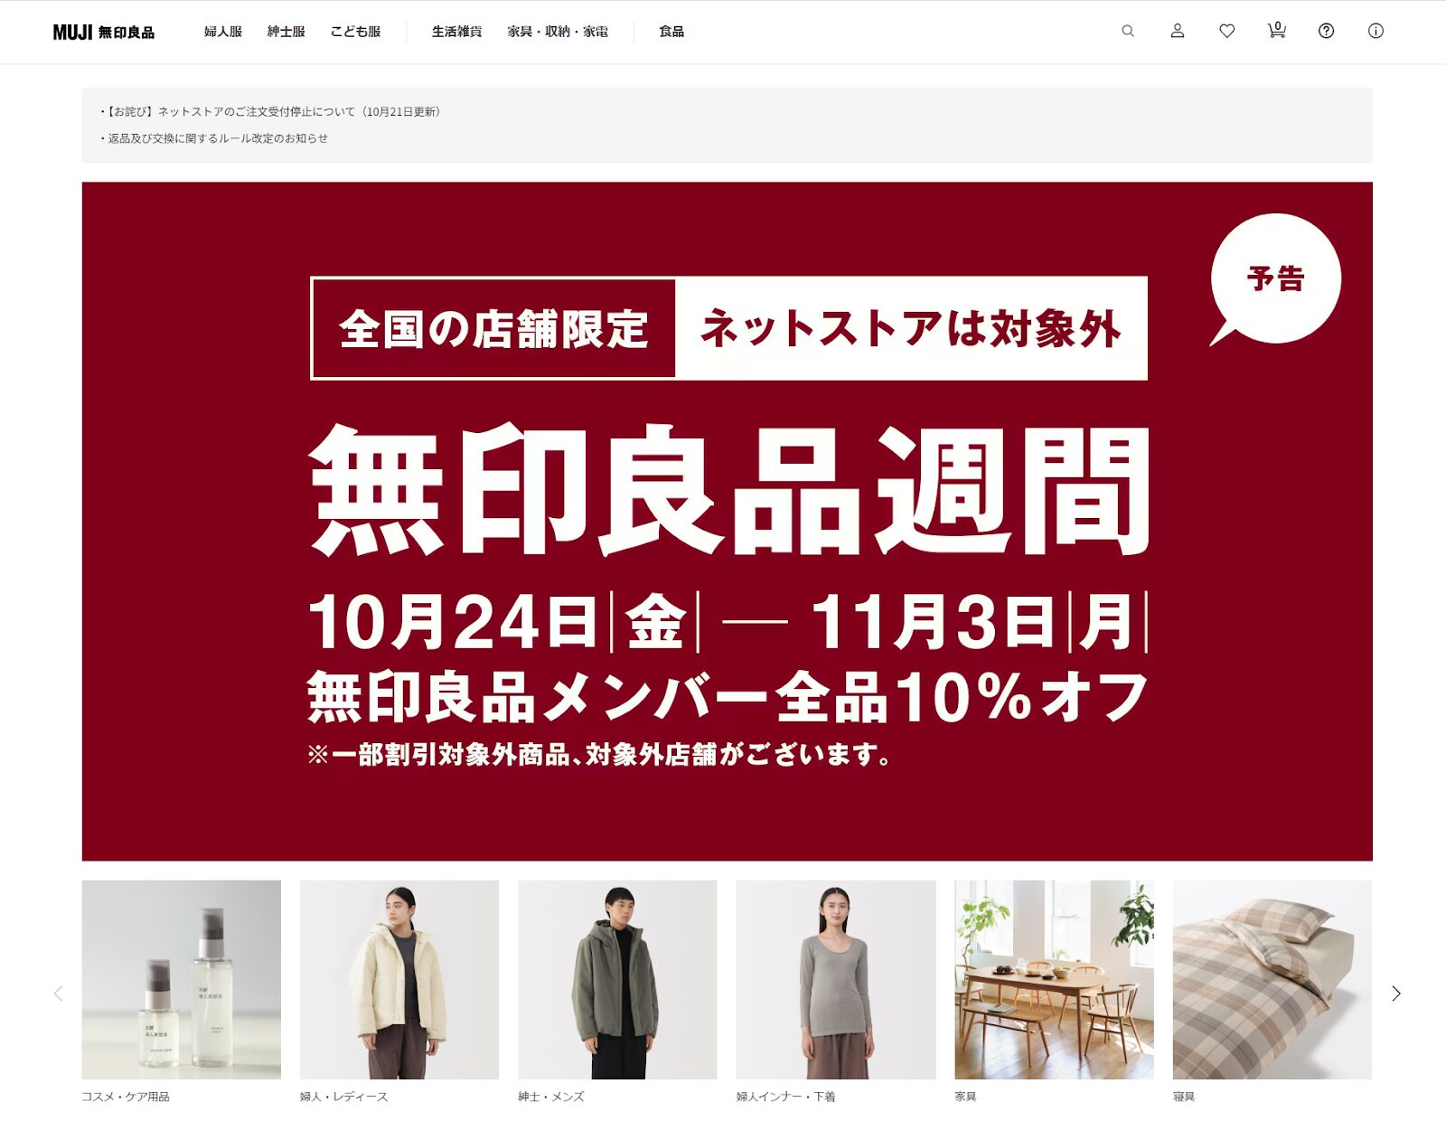Read 返品及び交換ルール改定 notice
Screen dimensions: 1446x1140
(214, 138)
